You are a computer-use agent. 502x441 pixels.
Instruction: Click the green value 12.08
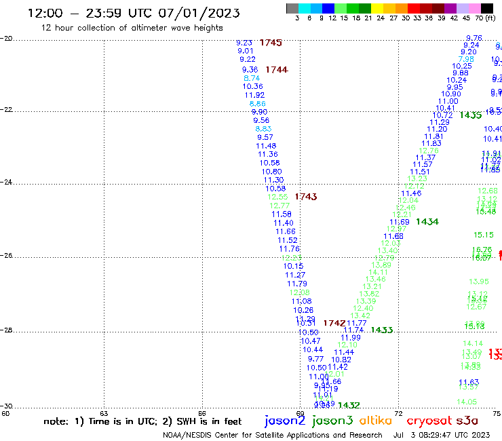pyautogui.click(x=299, y=292)
